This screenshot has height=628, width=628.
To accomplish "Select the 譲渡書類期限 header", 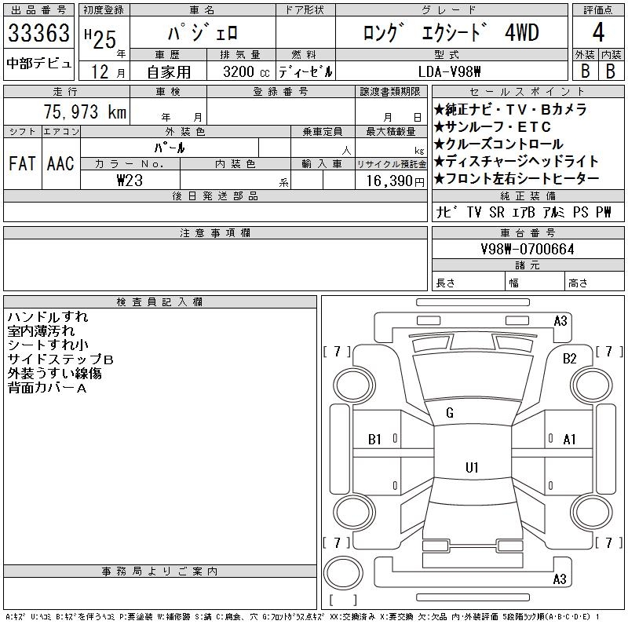I will click(x=390, y=91).
